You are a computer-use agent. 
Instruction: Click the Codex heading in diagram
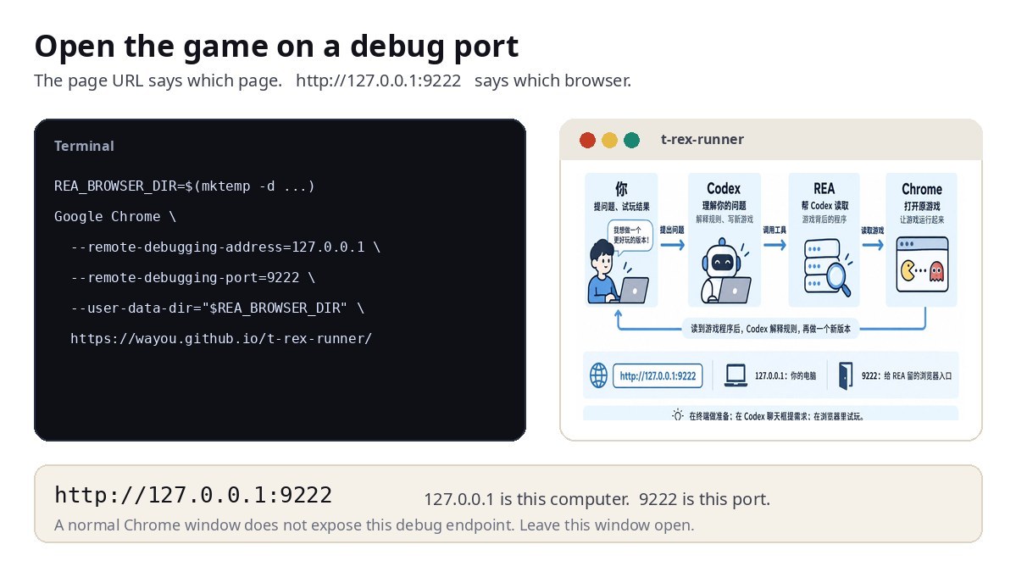coord(724,188)
